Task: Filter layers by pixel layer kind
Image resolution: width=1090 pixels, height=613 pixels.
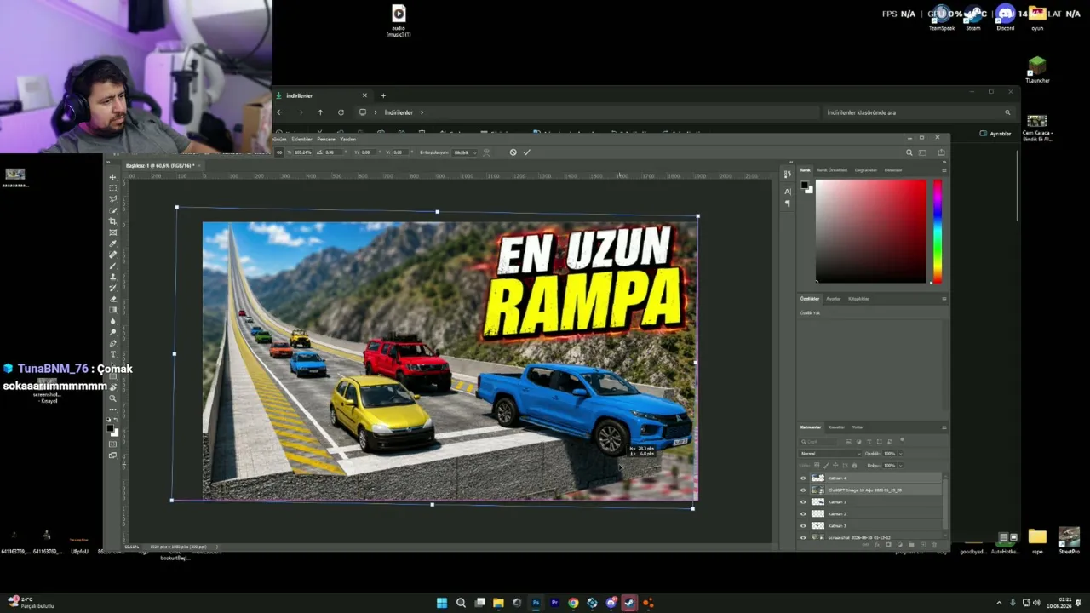Action: coord(848,442)
